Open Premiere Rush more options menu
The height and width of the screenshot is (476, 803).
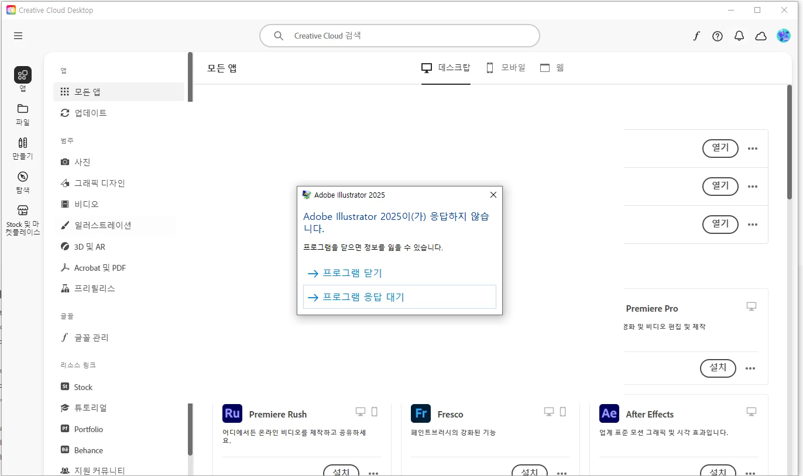coord(373,473)
